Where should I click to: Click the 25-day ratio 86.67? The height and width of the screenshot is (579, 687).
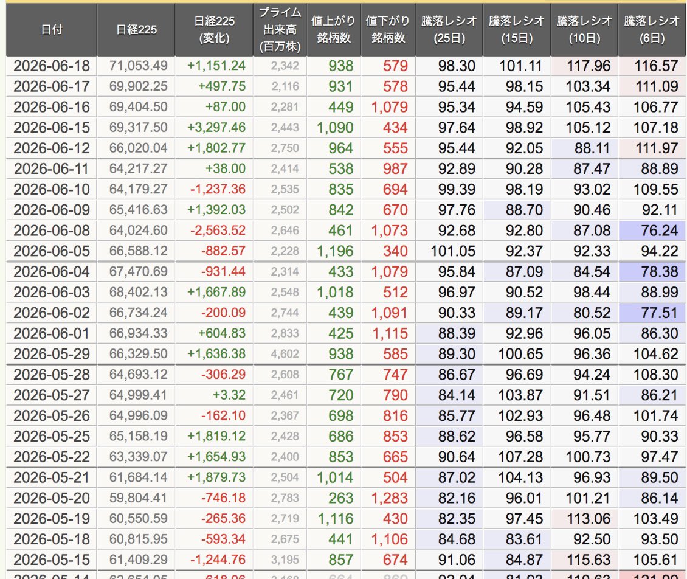click(457, 375)
